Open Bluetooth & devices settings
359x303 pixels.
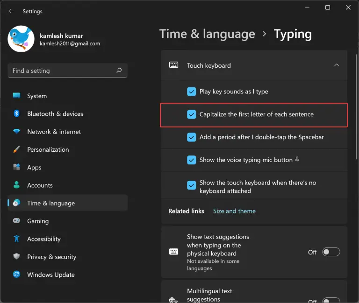point(67,113)
